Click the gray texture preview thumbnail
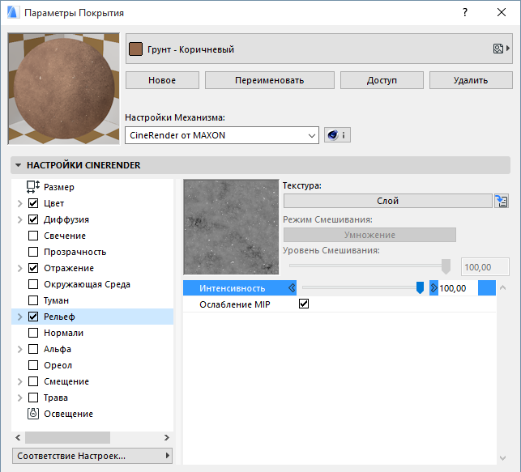Screen dimensions: 521x472 pyautogui.click(x=230, y=227)
